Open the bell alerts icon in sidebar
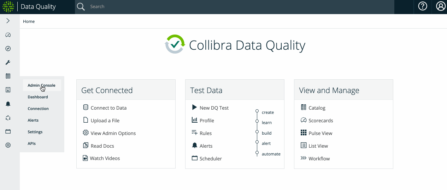This screenshot has width=447, height=190. 8,104
